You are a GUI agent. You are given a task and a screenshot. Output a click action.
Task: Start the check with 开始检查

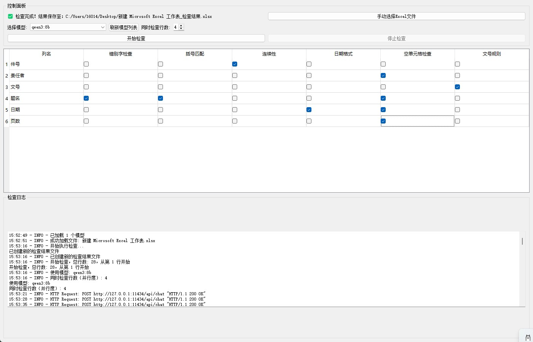[x=136, y=38]
